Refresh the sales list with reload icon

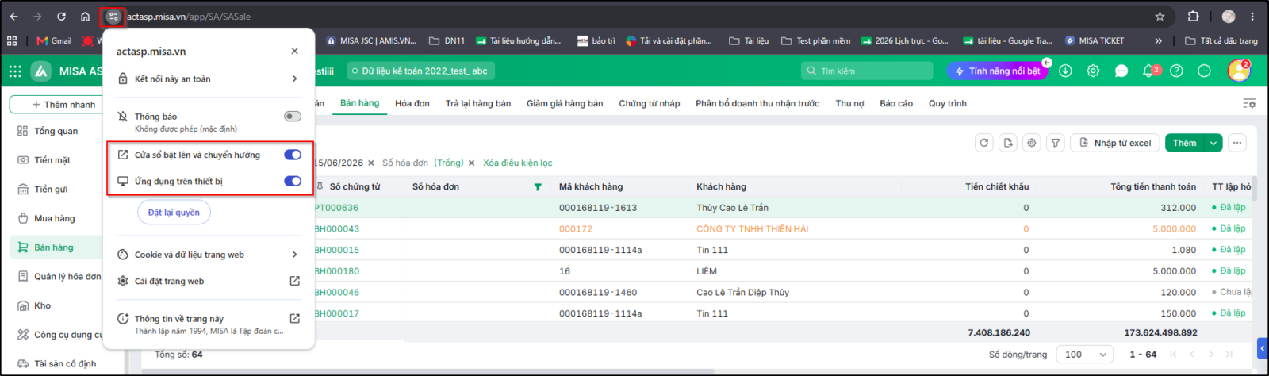point(984,143)
